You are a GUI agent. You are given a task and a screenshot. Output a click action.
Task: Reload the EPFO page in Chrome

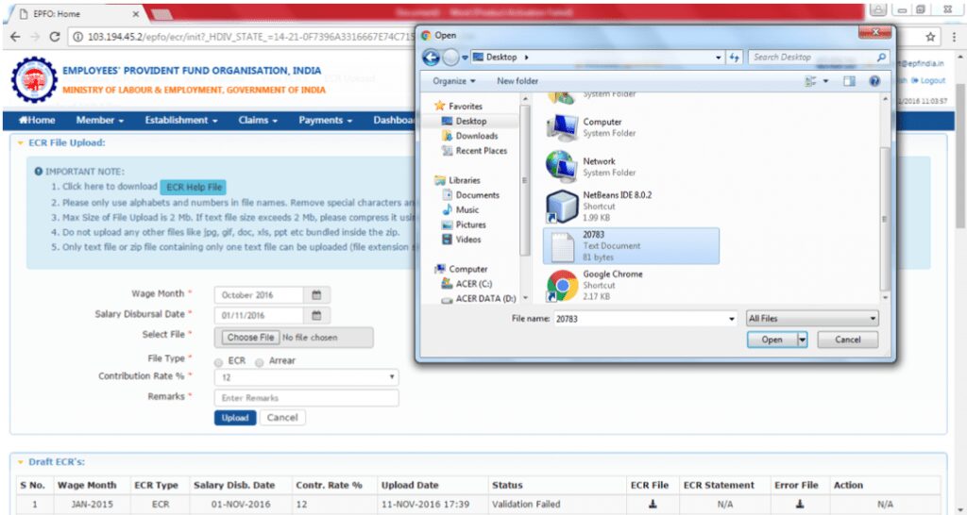coord(54,37)
